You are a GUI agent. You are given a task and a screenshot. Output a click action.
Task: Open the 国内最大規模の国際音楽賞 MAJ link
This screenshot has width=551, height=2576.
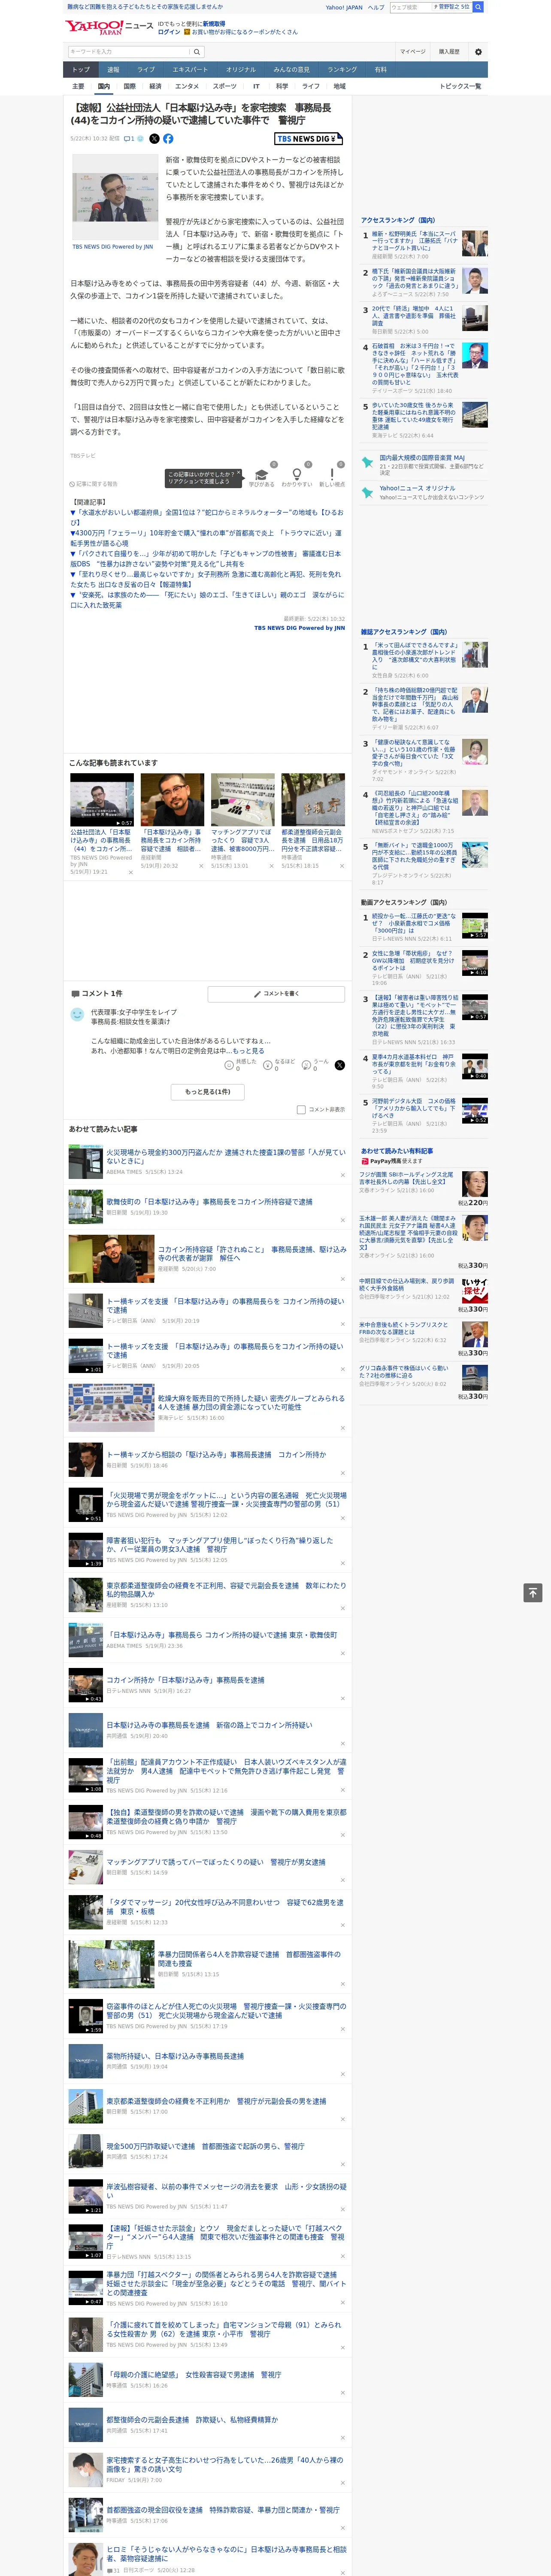tap(422, 458)
